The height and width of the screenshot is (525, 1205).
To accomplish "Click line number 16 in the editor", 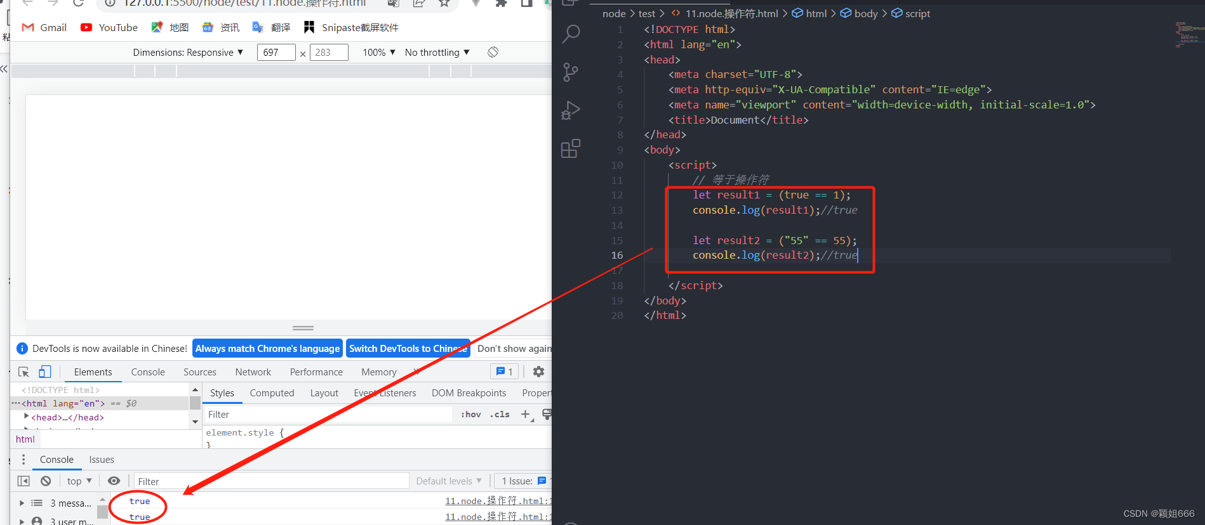I will [617, 255].
